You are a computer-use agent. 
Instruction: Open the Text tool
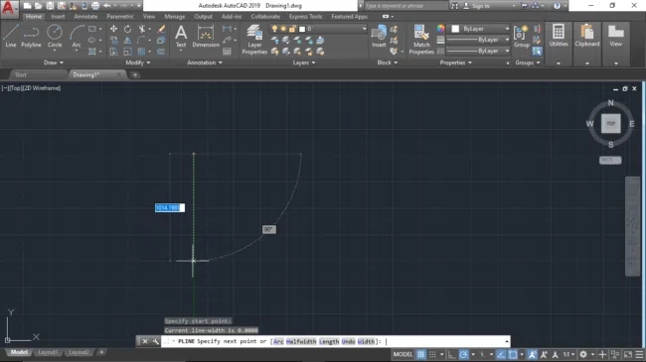[181, 36]
